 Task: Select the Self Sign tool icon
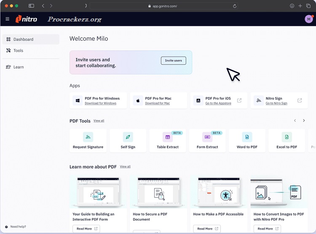click(x=128, y=137)
